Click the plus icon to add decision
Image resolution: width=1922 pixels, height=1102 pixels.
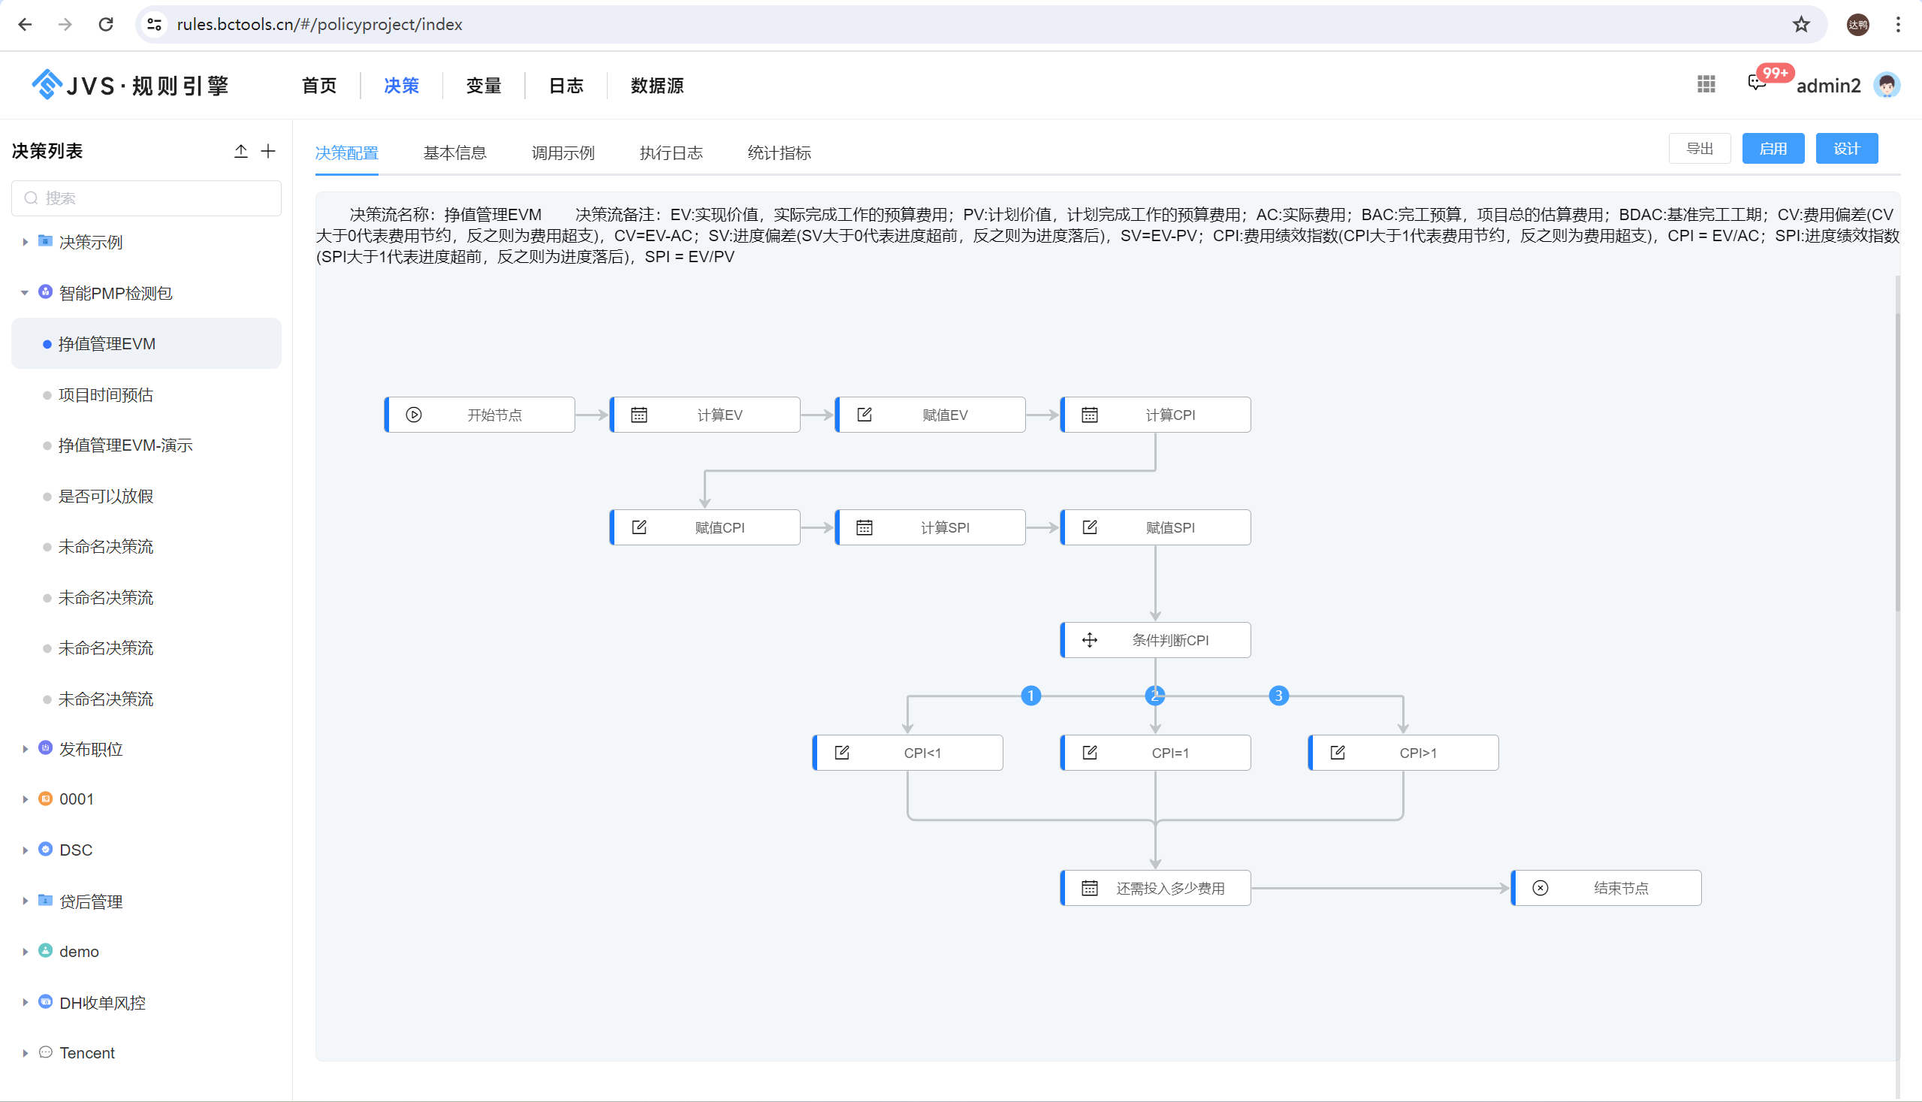click(x=268, y=152)
